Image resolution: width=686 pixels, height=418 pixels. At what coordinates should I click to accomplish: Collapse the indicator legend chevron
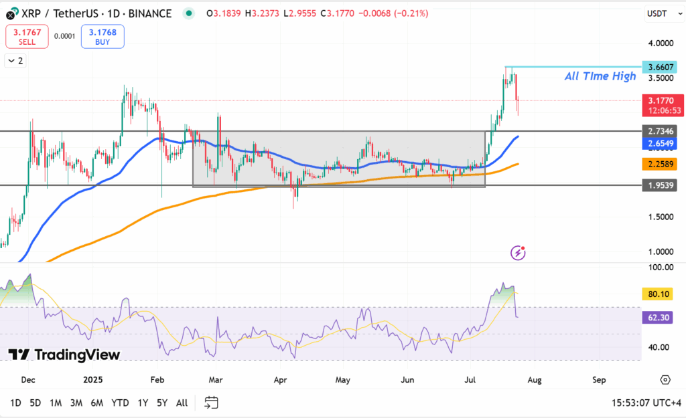(15, 61)
